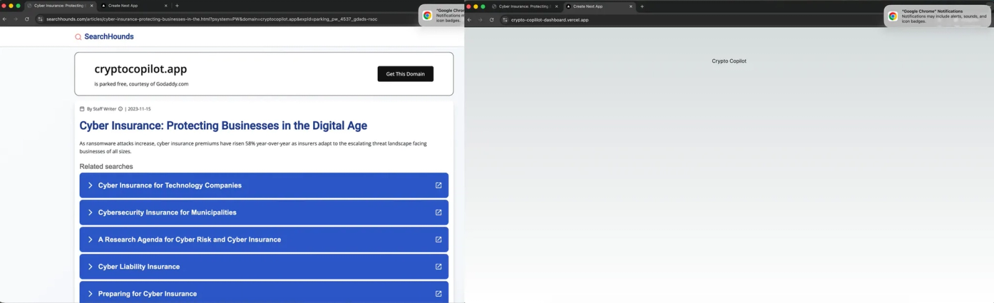Open site info icon in left window address bar
Screen dimensions: 994x303
(40, 19)
